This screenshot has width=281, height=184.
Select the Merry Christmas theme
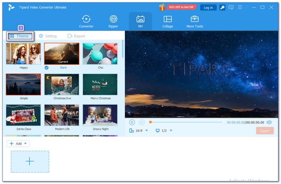pos(100,84)
